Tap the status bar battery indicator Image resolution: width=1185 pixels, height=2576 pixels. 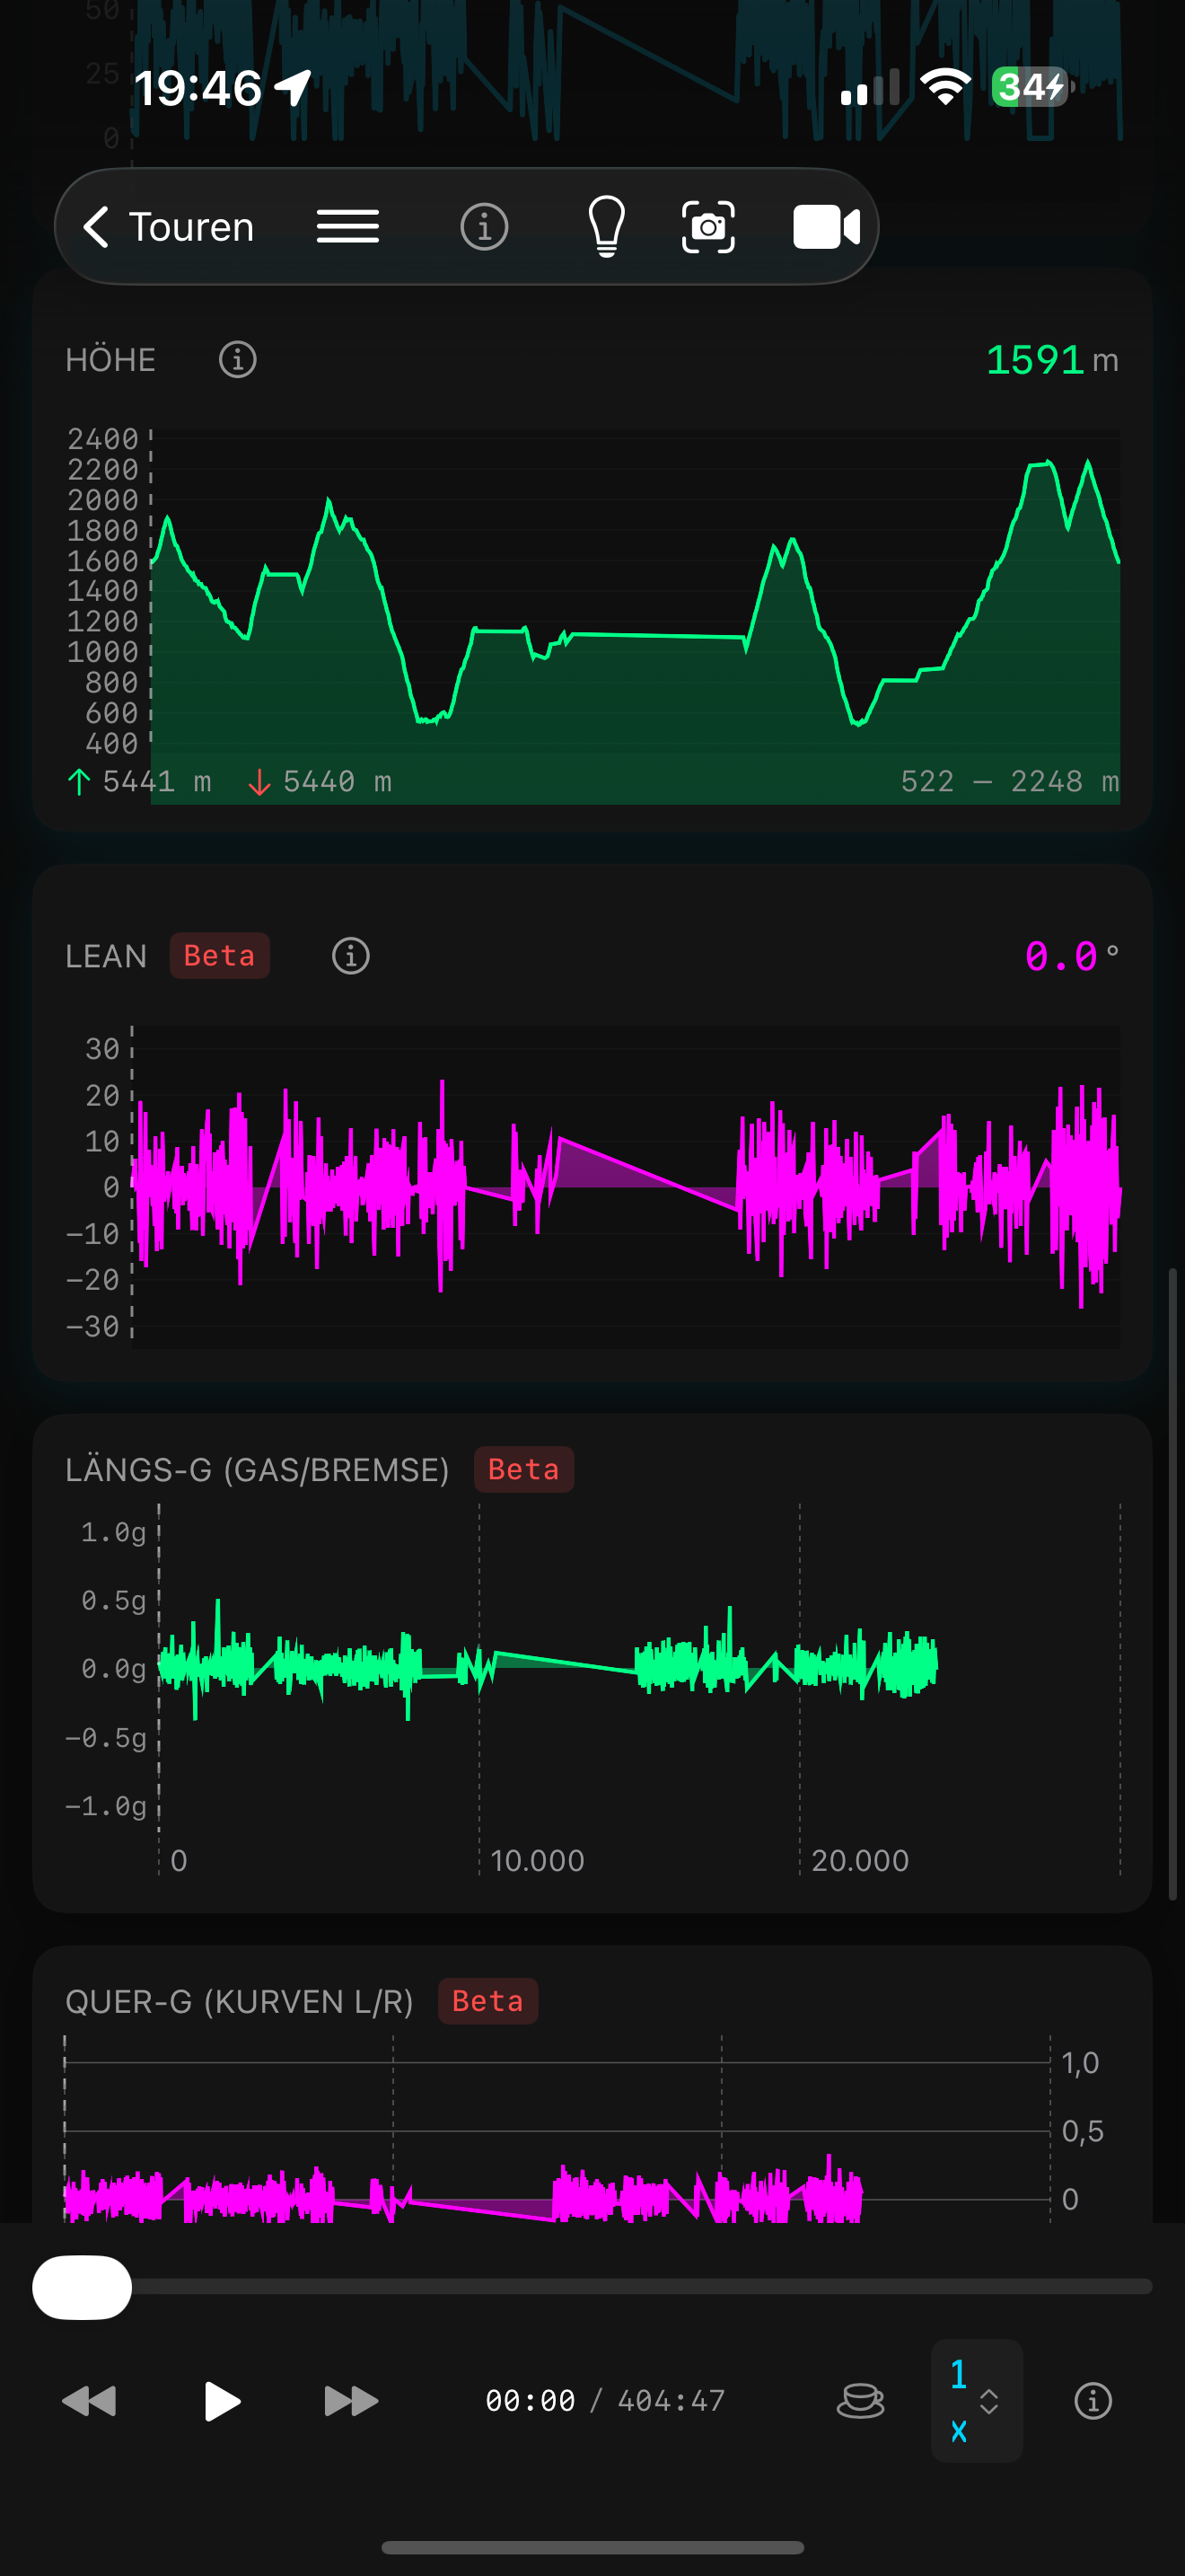[x=1033, y=88]
